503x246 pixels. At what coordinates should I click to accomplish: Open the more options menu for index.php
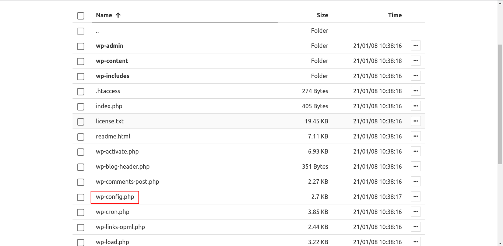pyautogui.click(x=416, y=106)
